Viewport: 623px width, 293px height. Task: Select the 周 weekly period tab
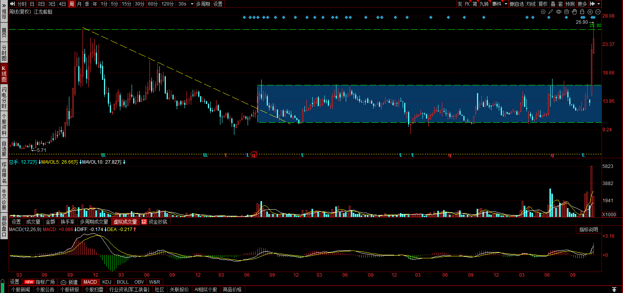click(72, 4)
